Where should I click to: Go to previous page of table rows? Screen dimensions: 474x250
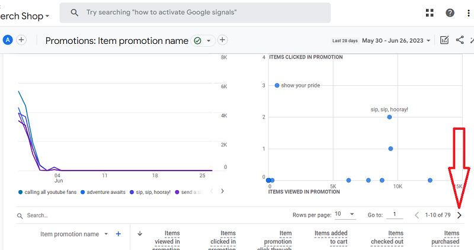(417, 215)
